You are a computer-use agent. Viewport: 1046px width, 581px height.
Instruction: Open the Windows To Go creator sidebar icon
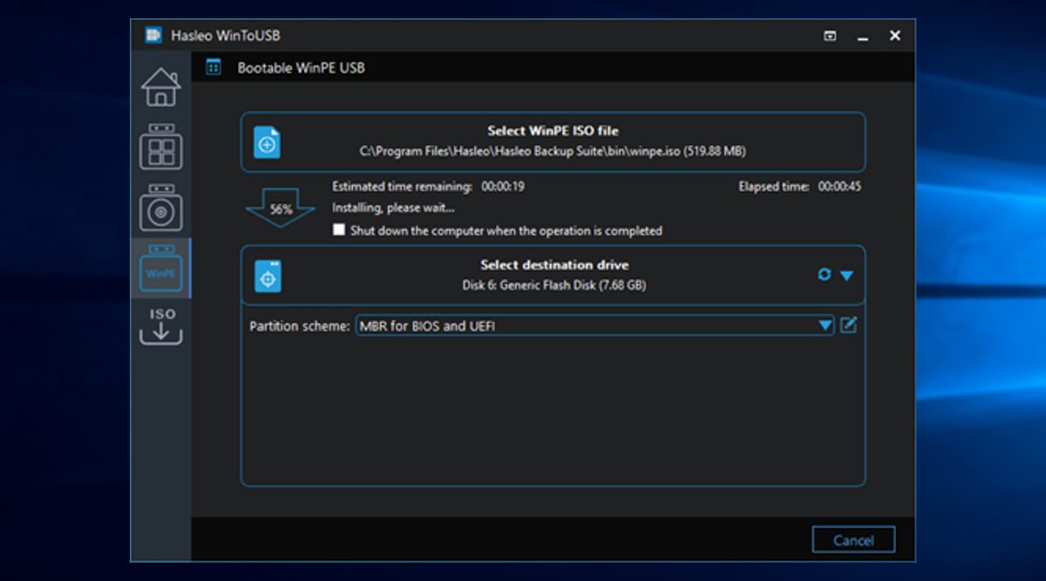161,147
